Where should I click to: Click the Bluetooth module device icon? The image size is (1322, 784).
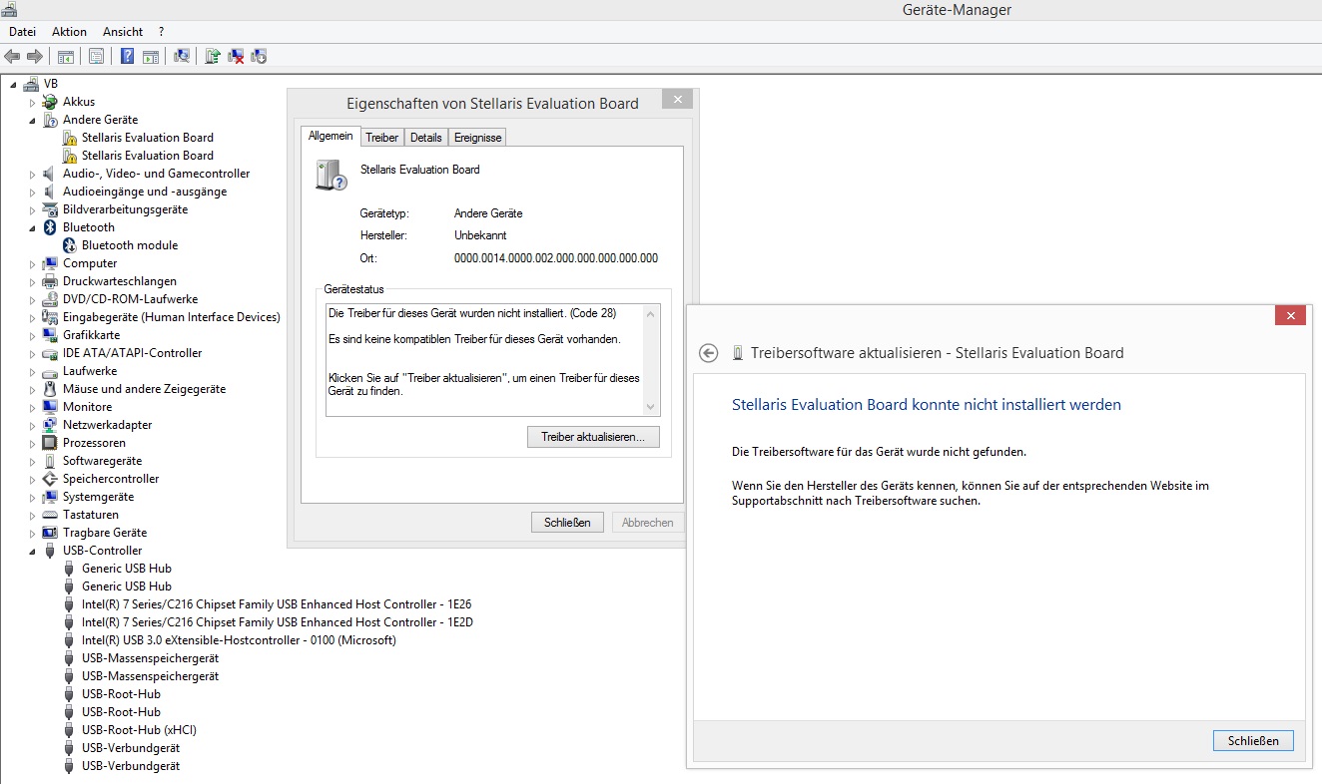click(70, 245)
